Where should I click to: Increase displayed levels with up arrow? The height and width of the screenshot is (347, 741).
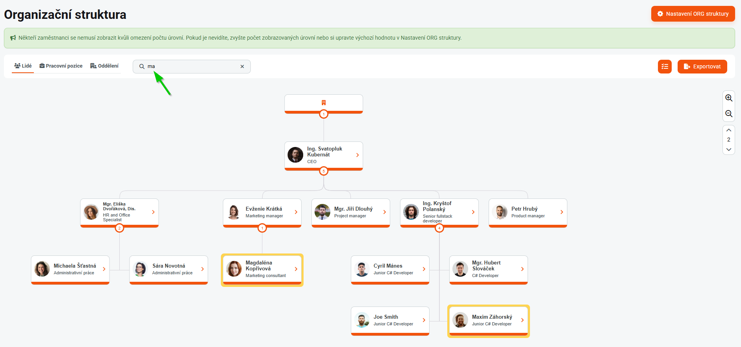[729, 130]
